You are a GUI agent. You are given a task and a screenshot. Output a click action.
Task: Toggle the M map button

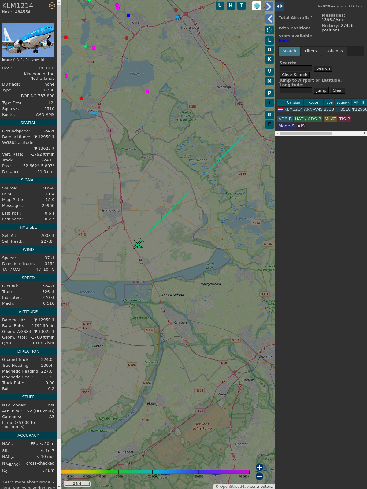[x=269, y=81]
